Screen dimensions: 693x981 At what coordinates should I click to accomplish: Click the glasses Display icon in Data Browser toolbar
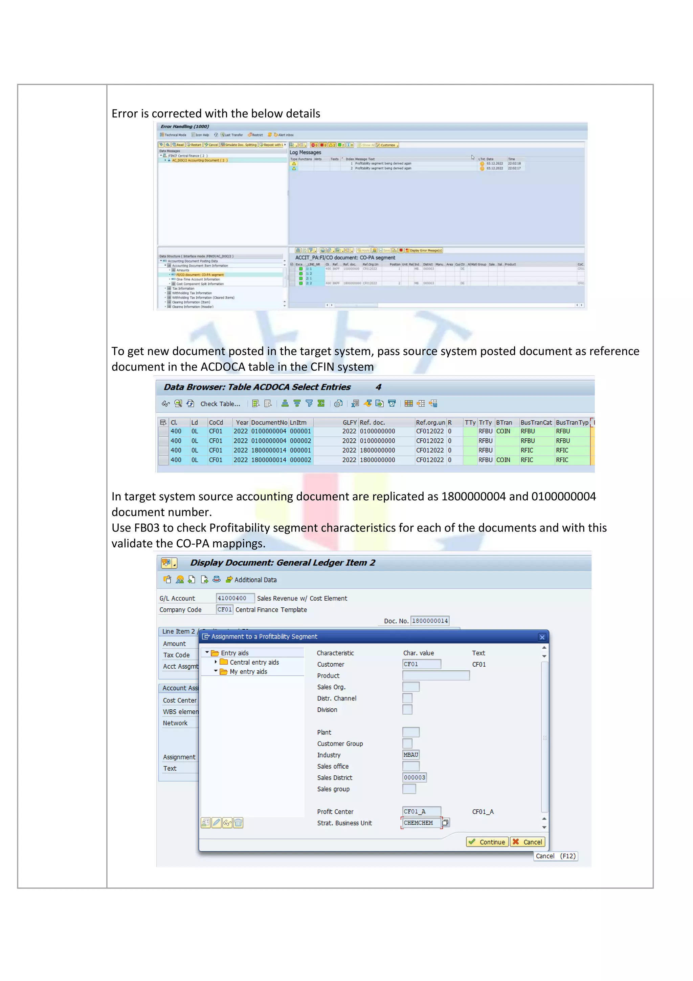(x=165, y=403)
